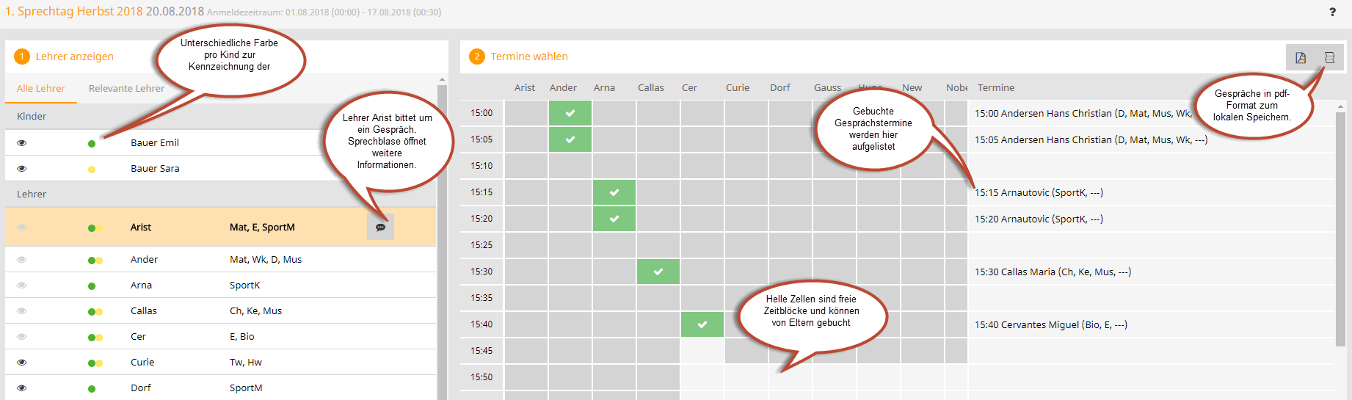Click the 'Lehrer anzeigen' step heading
This screenshot has height=400, width=1352.
coord(74,57)
